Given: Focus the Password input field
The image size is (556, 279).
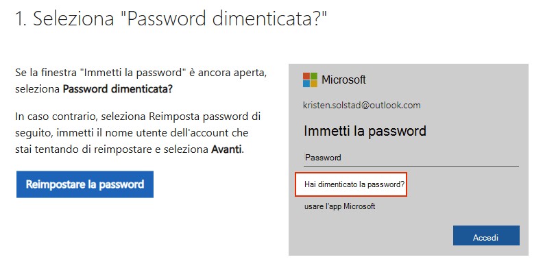Looking at the screenshot, I should coord(411,157).
